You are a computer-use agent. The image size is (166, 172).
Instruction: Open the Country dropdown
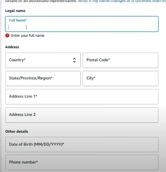(43, 60)
